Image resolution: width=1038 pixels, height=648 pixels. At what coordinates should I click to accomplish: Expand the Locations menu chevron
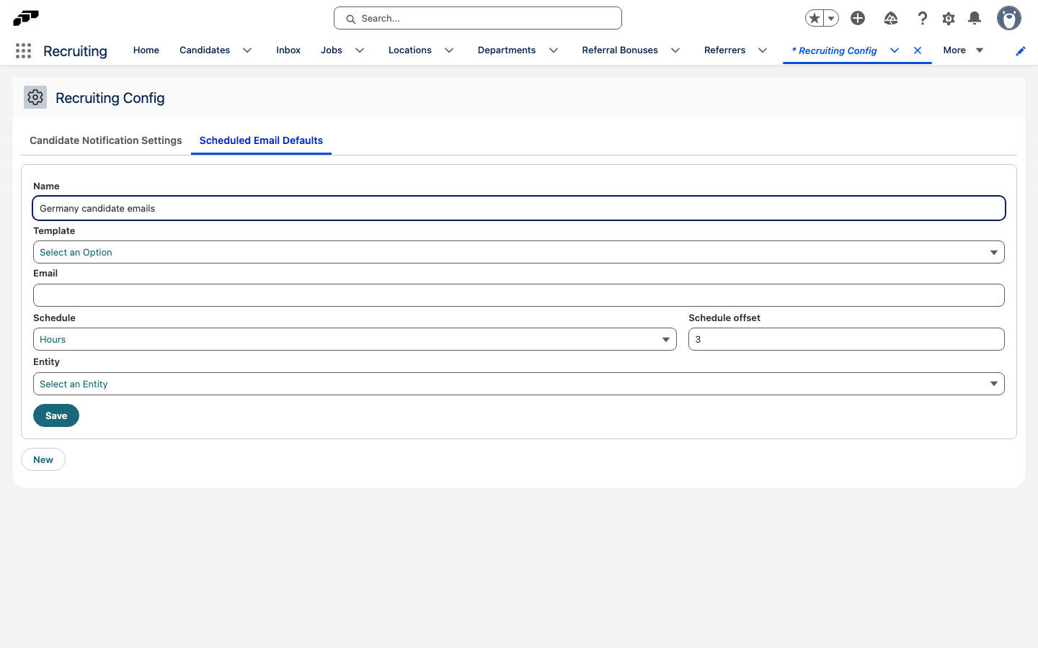click(449, 50)
